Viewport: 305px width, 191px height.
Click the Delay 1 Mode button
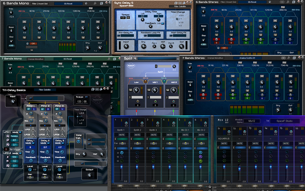click(x=33, y=143)
